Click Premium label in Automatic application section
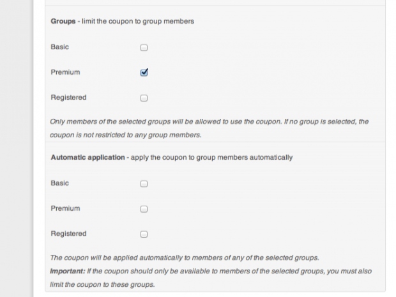The image size is (396, 297). point(65,208)
